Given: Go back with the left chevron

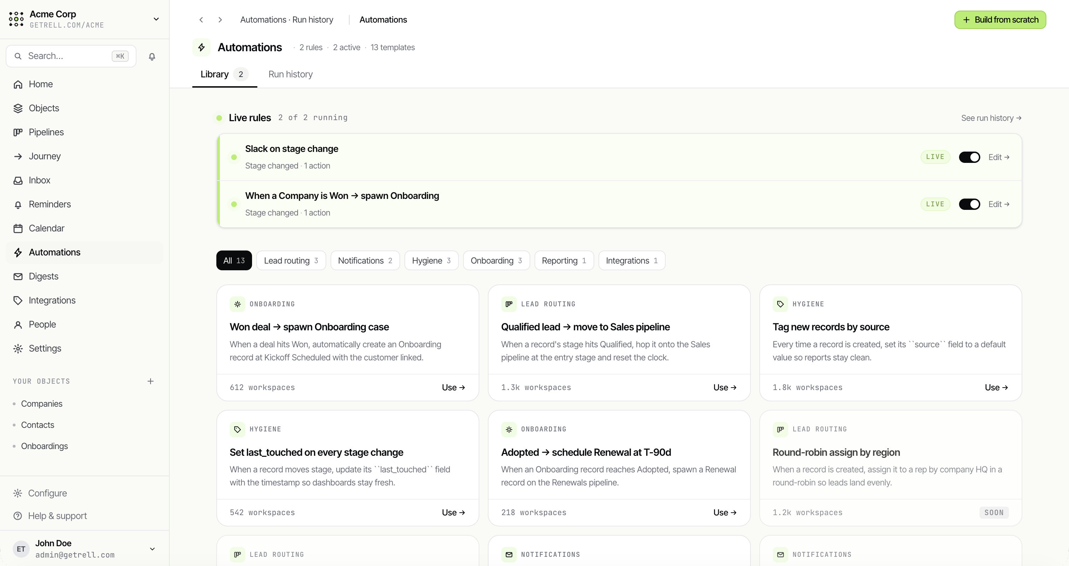Looking at the screenshot, I should pyautogui.click(x=201, y=20).
